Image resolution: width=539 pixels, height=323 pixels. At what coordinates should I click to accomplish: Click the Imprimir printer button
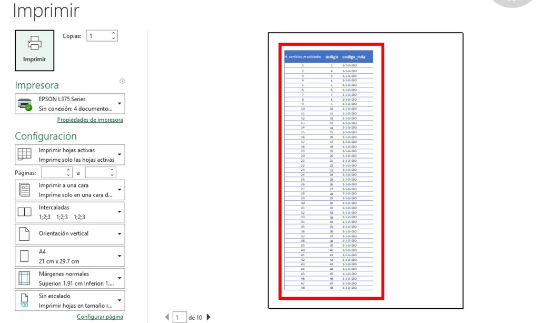(x=34, y=50)
